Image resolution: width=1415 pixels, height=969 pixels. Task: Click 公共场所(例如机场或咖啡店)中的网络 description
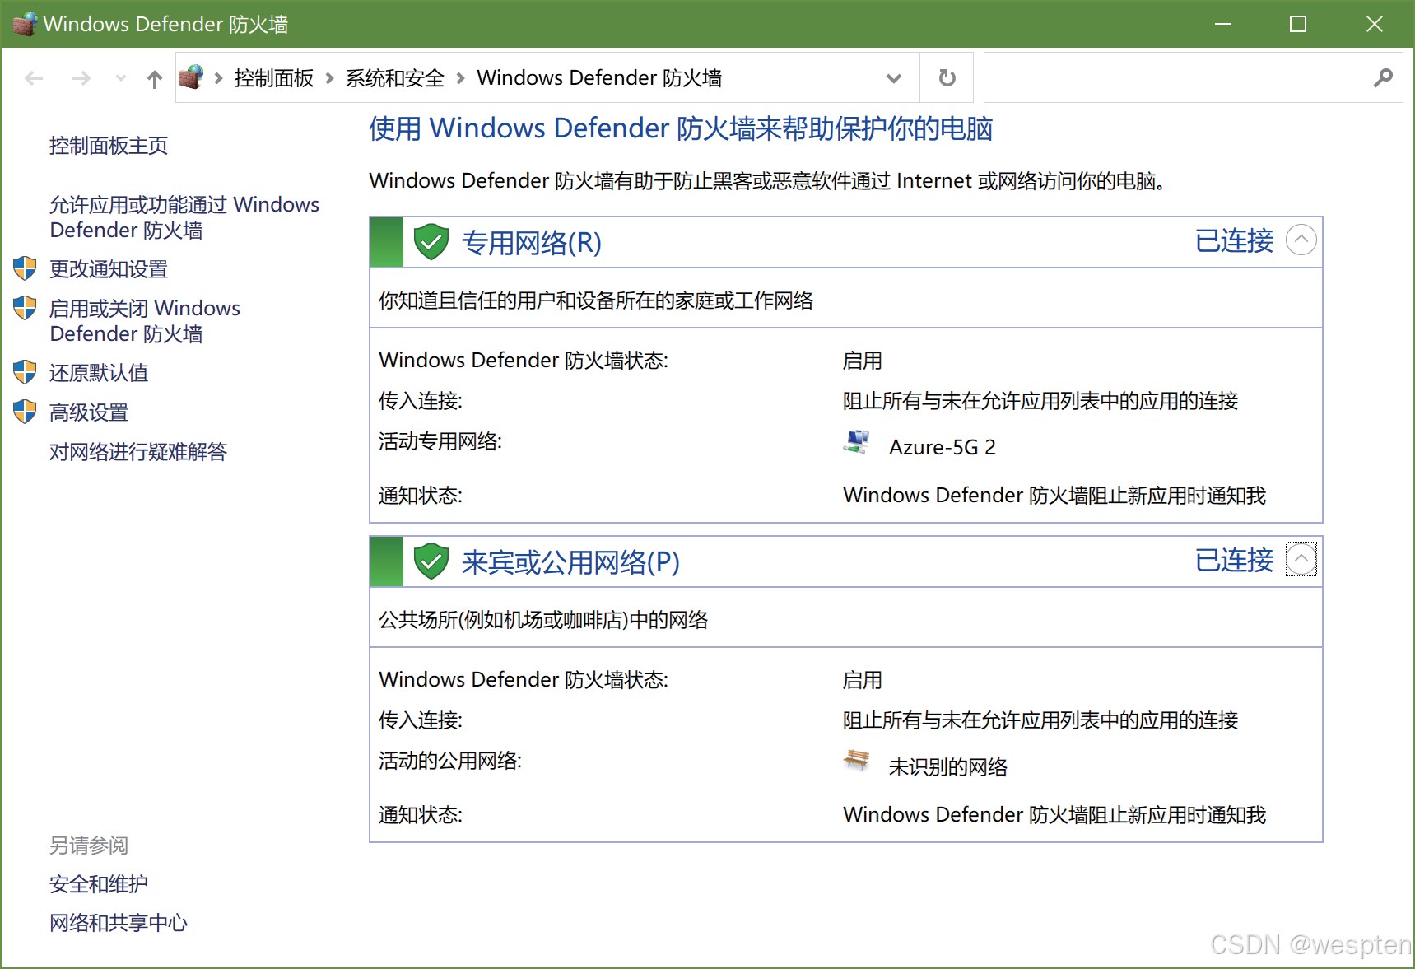543,620
